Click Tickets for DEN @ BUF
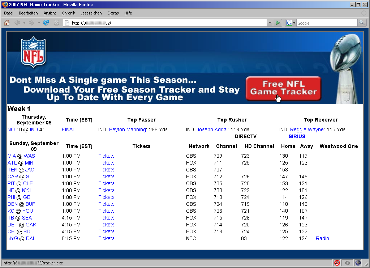This screenshot has height=268, width=370. pos(107,204)
